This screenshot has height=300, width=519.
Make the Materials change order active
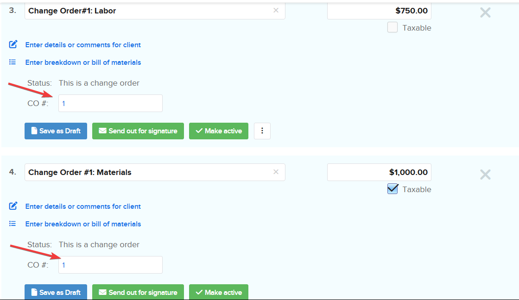click(219, 292)
